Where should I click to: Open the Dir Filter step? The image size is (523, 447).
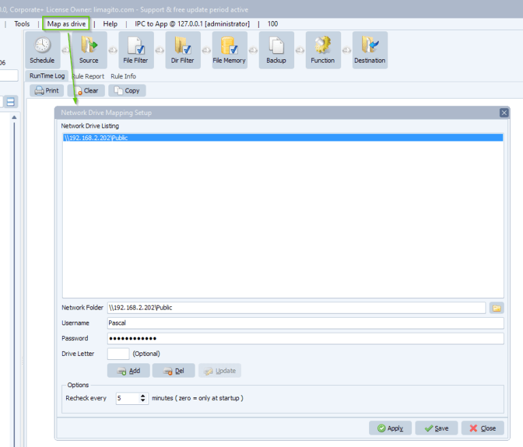(183, 50)
